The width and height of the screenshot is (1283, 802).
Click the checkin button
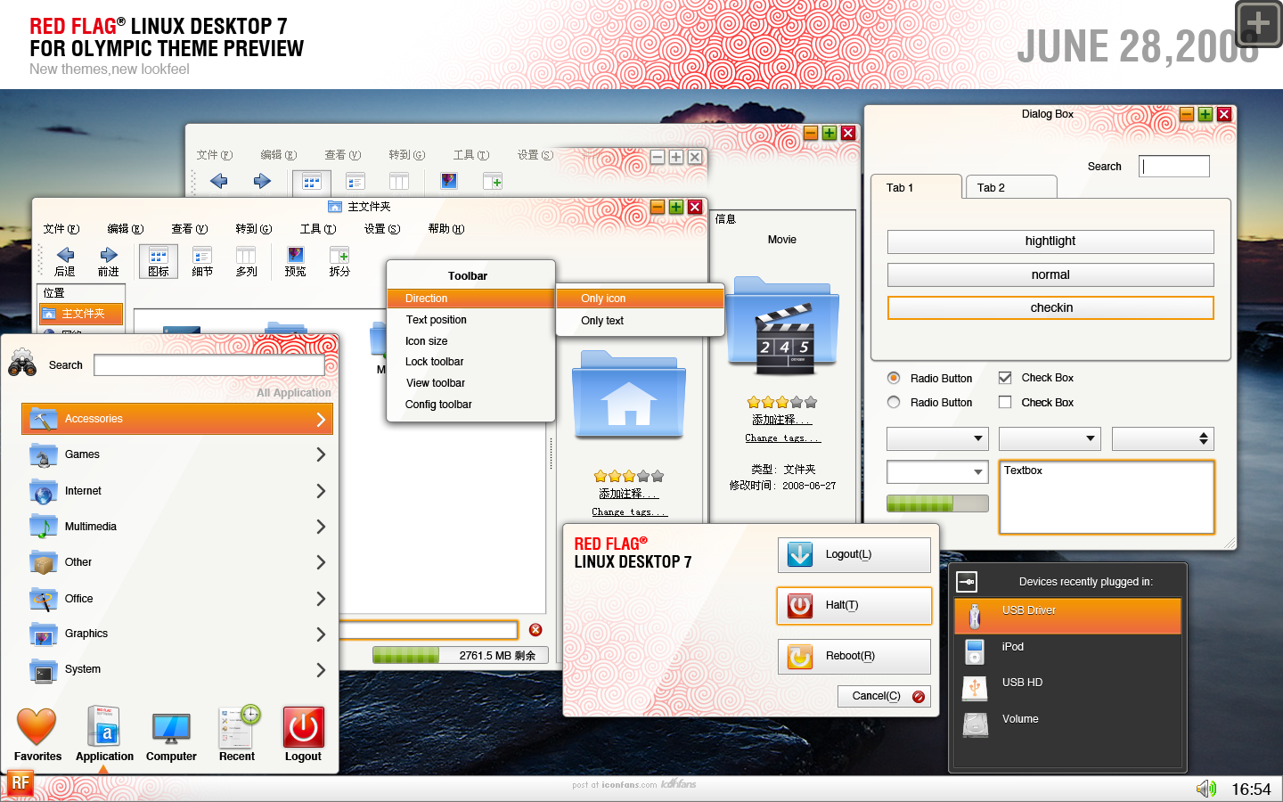[x=1050, y=307]
